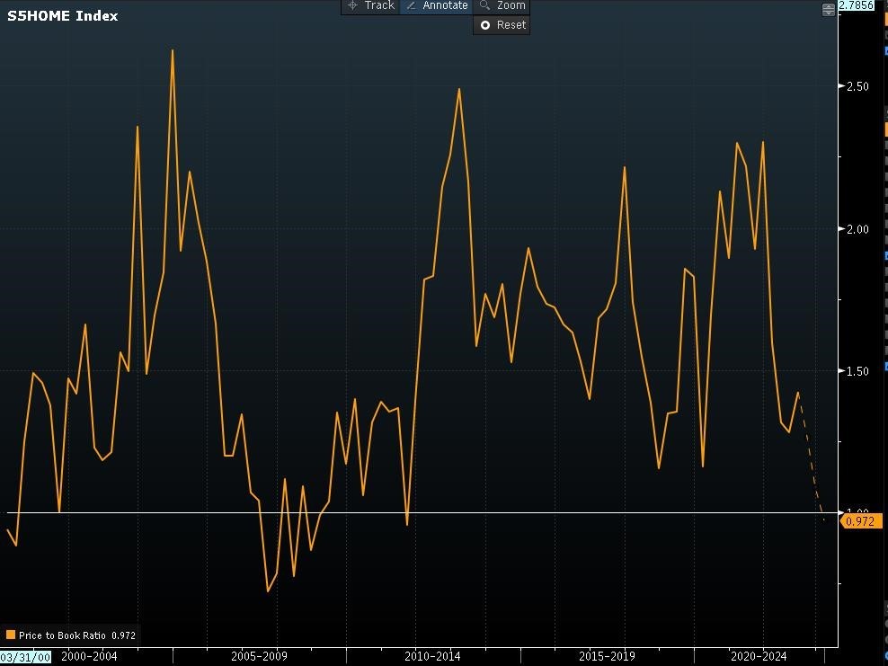Screen dimensions: 888x666
Task: Select the Track crosshair tool
Action: tap(370, 5)
